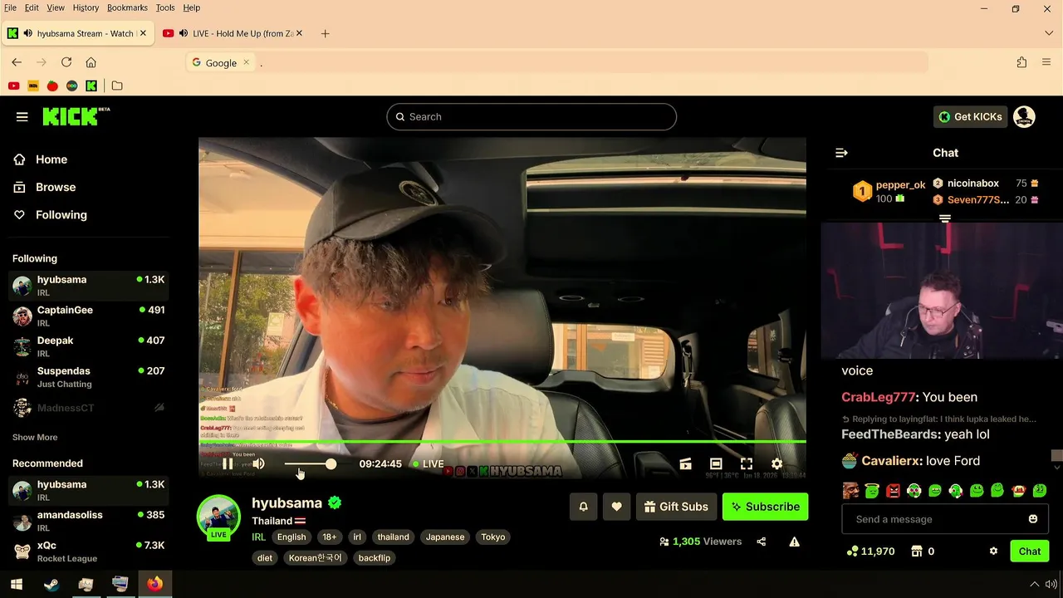
Task: Click the scroll-down chevron in chat
Action: click(1056, 467)
